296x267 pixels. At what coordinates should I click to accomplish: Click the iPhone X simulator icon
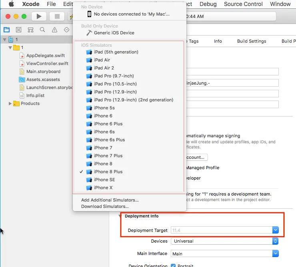click(89, 188)
